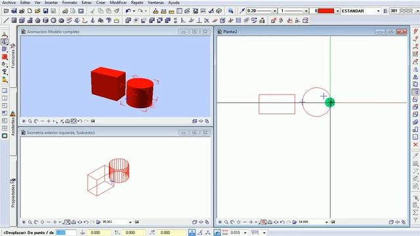Open the Ventanas menu
Viewport: 420px width, 236px height.
coord(156,3)
